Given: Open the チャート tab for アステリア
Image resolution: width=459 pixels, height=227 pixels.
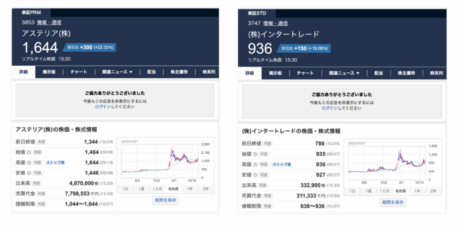Looking at the screenshot, I should [78, 72].
